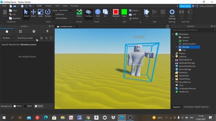Toggle the Collisions checkbox
This screenshot has width=216, height=121.
tap(54, 14)
